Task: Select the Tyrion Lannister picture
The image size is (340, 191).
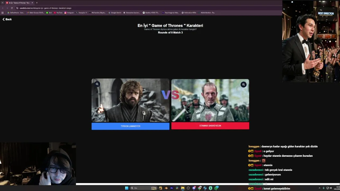Action: pyautogui.click(x=130, y=100)
